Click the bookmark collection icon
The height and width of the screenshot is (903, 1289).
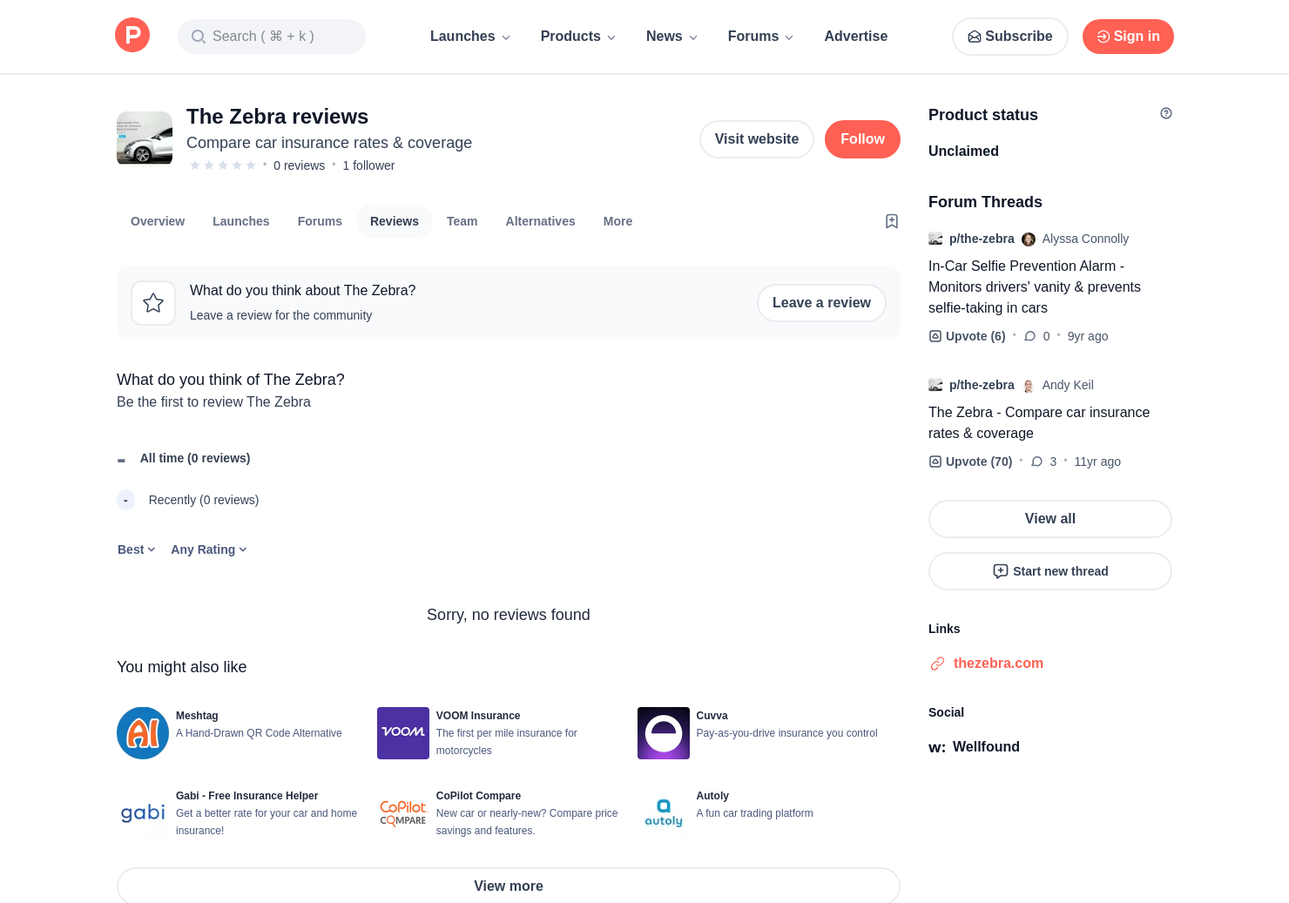892,221
